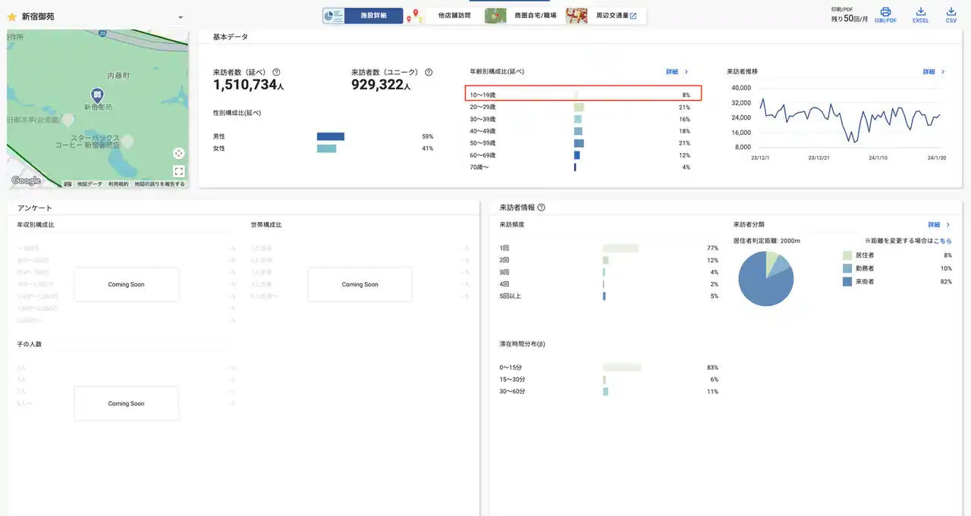This screenshot has height=516, width=971.
Task: Open the facility selector dropdown arrow
Action: 180,17
